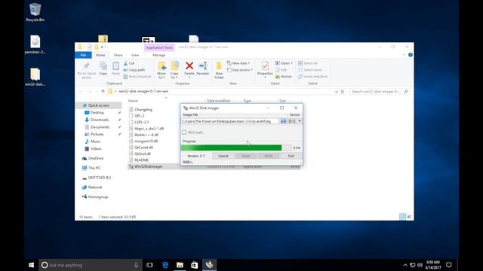Open Pictures in the navigation pane
Viewport: 483px width, 271px height.
click(x=97, y=134)
